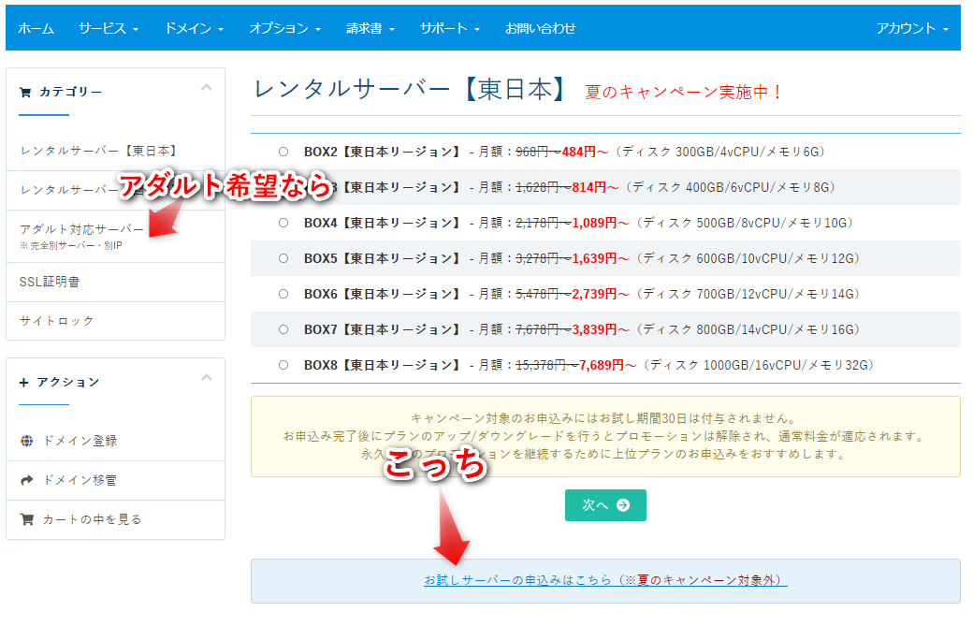Collapse the アクション panel using chevron
973x626 pixels.
(207, 378)
